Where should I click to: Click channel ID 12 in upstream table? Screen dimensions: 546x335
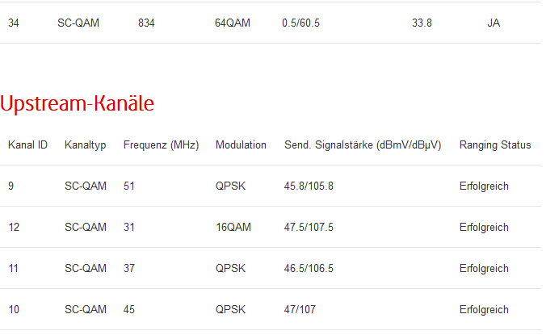[x=14, y=228]
